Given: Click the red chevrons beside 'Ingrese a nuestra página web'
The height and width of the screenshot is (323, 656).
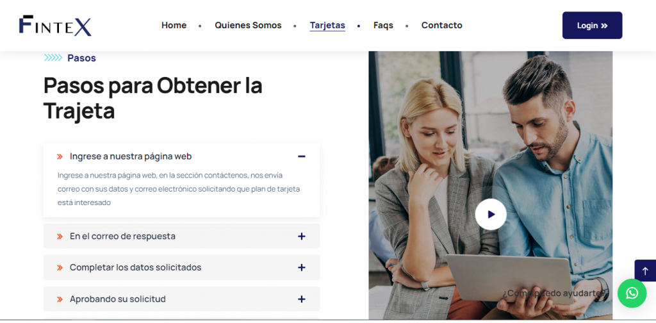Looking at the screenshot, I should pos(60,156).
